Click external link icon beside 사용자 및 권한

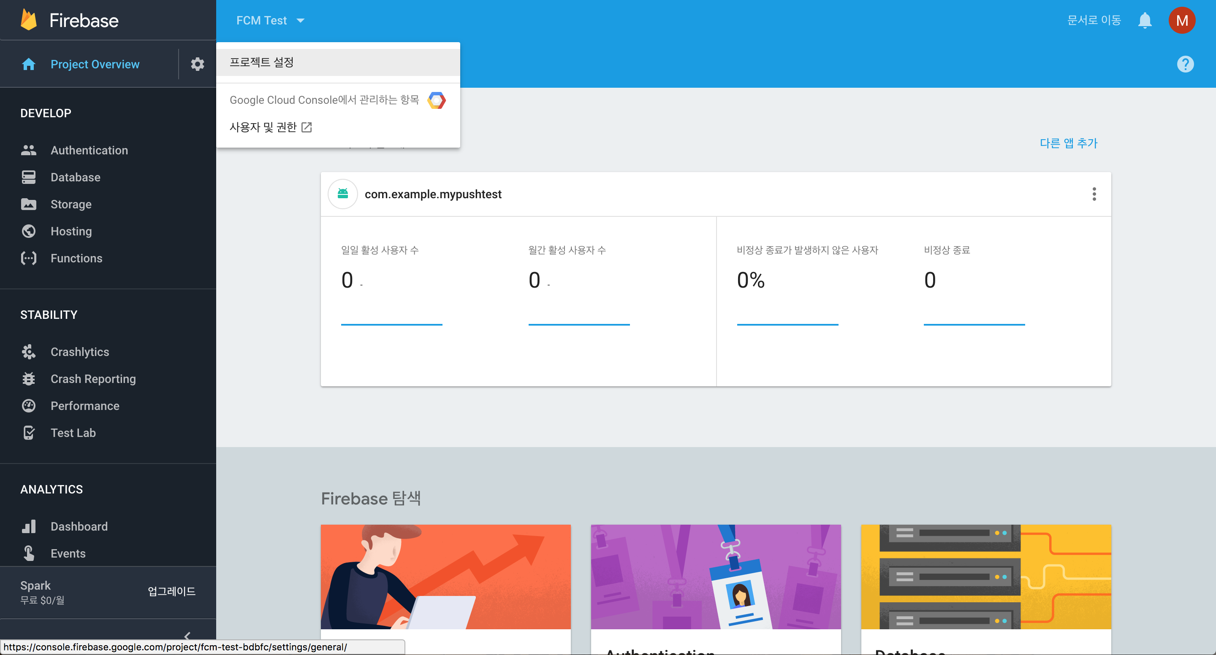(307, 127)
